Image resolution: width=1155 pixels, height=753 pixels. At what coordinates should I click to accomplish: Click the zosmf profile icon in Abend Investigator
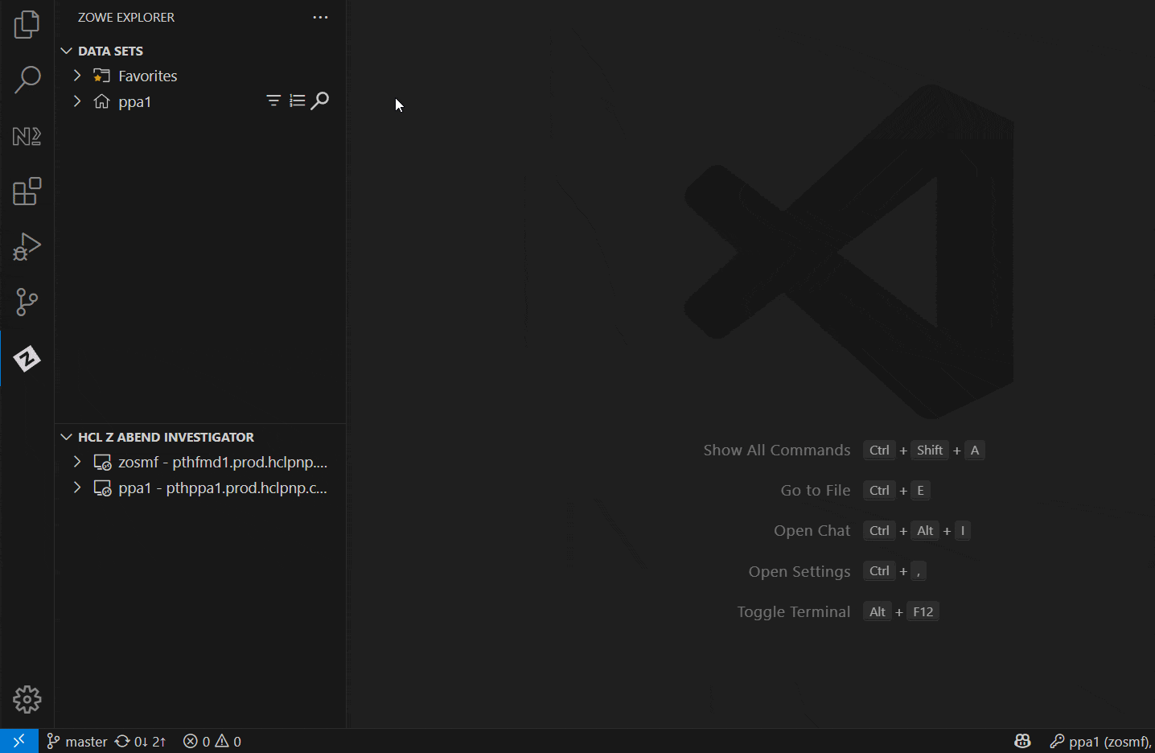(x=102, y=463)
